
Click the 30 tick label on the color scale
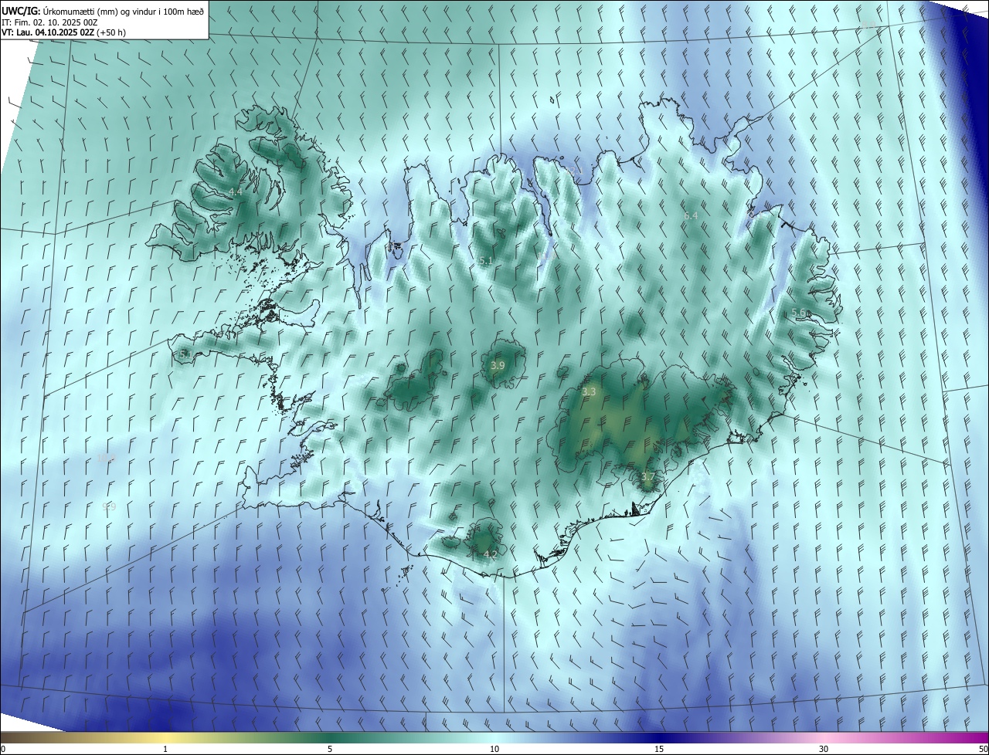(x=824, y=749)
